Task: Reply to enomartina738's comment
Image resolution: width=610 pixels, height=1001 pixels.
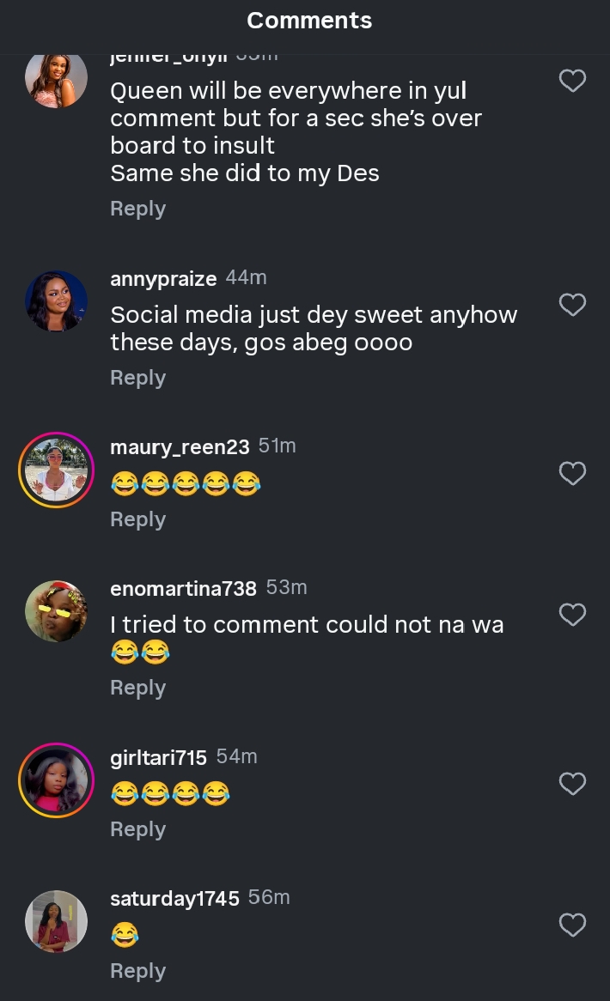Action: click(x=137, y=688)
